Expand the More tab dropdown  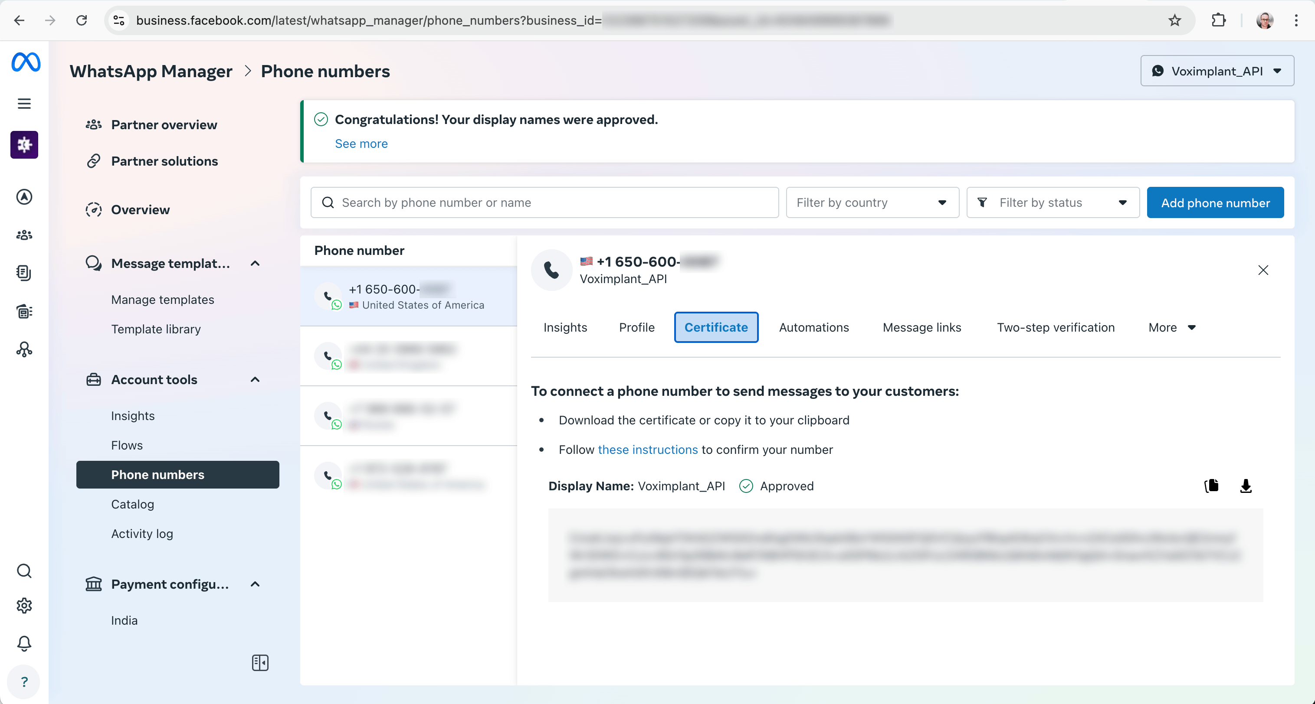pos(1171,328)
